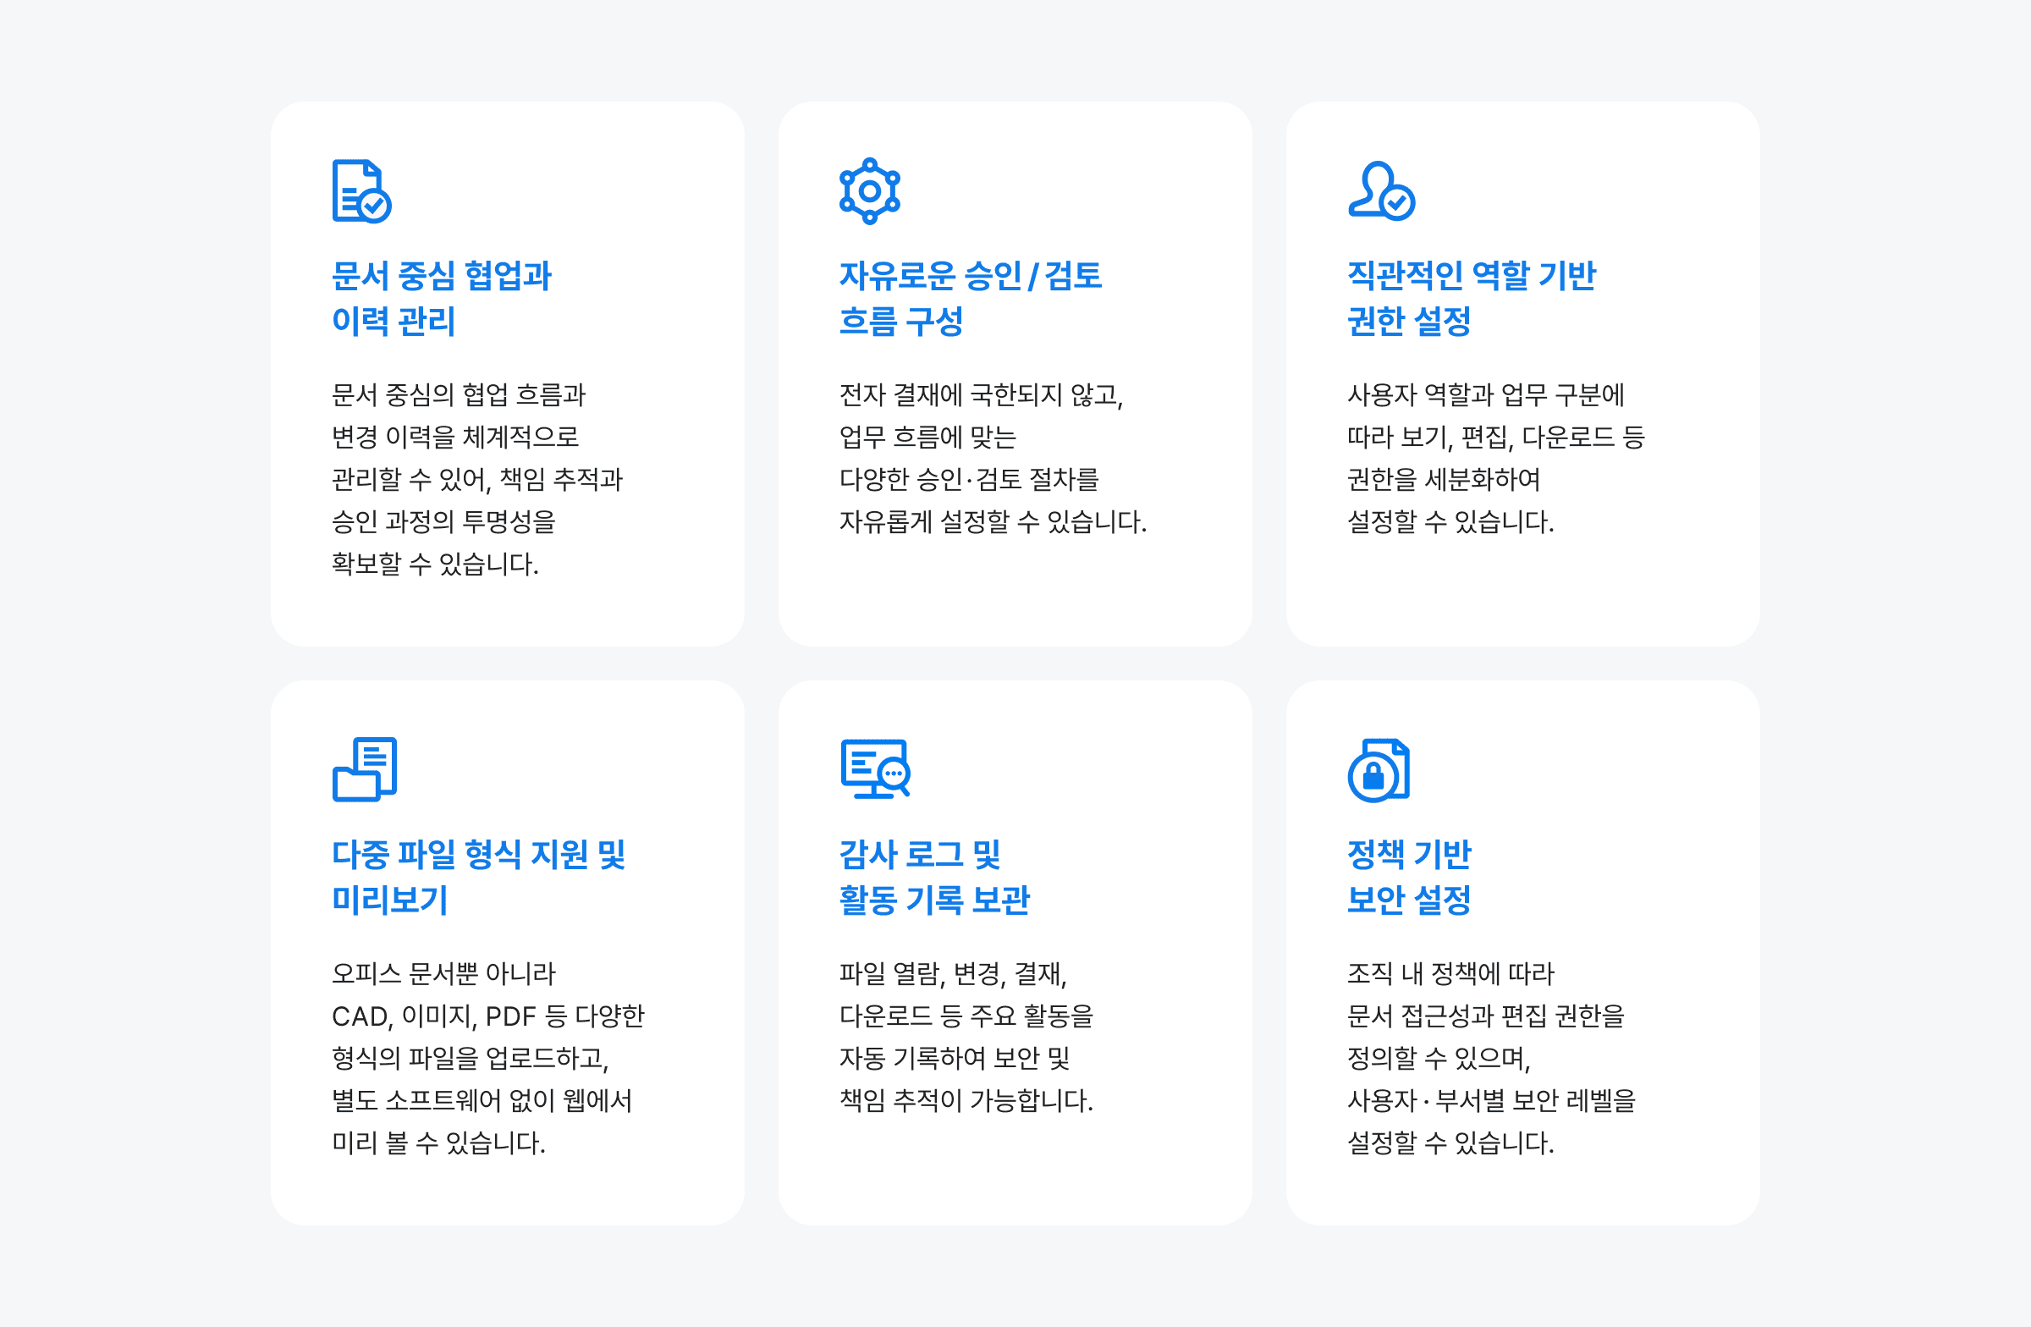Click the '책임 추적이 가능합니다.' line
The height and width of the screenshot is (1327, 2031).
pyautogui.click(x=966, y=1100)
